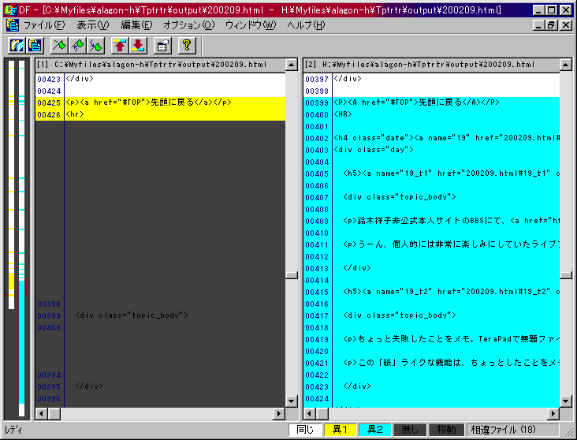Click the document icon in menu bar
The height and width of the screenshot is (440, 577).
point(12,25)
